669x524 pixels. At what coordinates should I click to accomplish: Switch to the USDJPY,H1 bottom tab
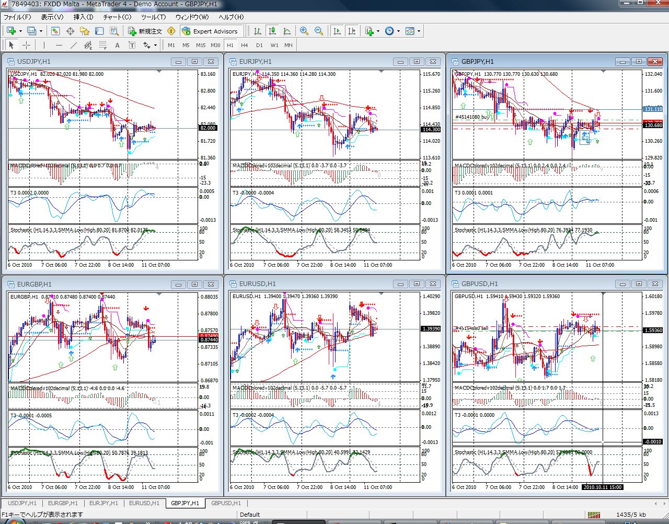[x=22, y=503]
